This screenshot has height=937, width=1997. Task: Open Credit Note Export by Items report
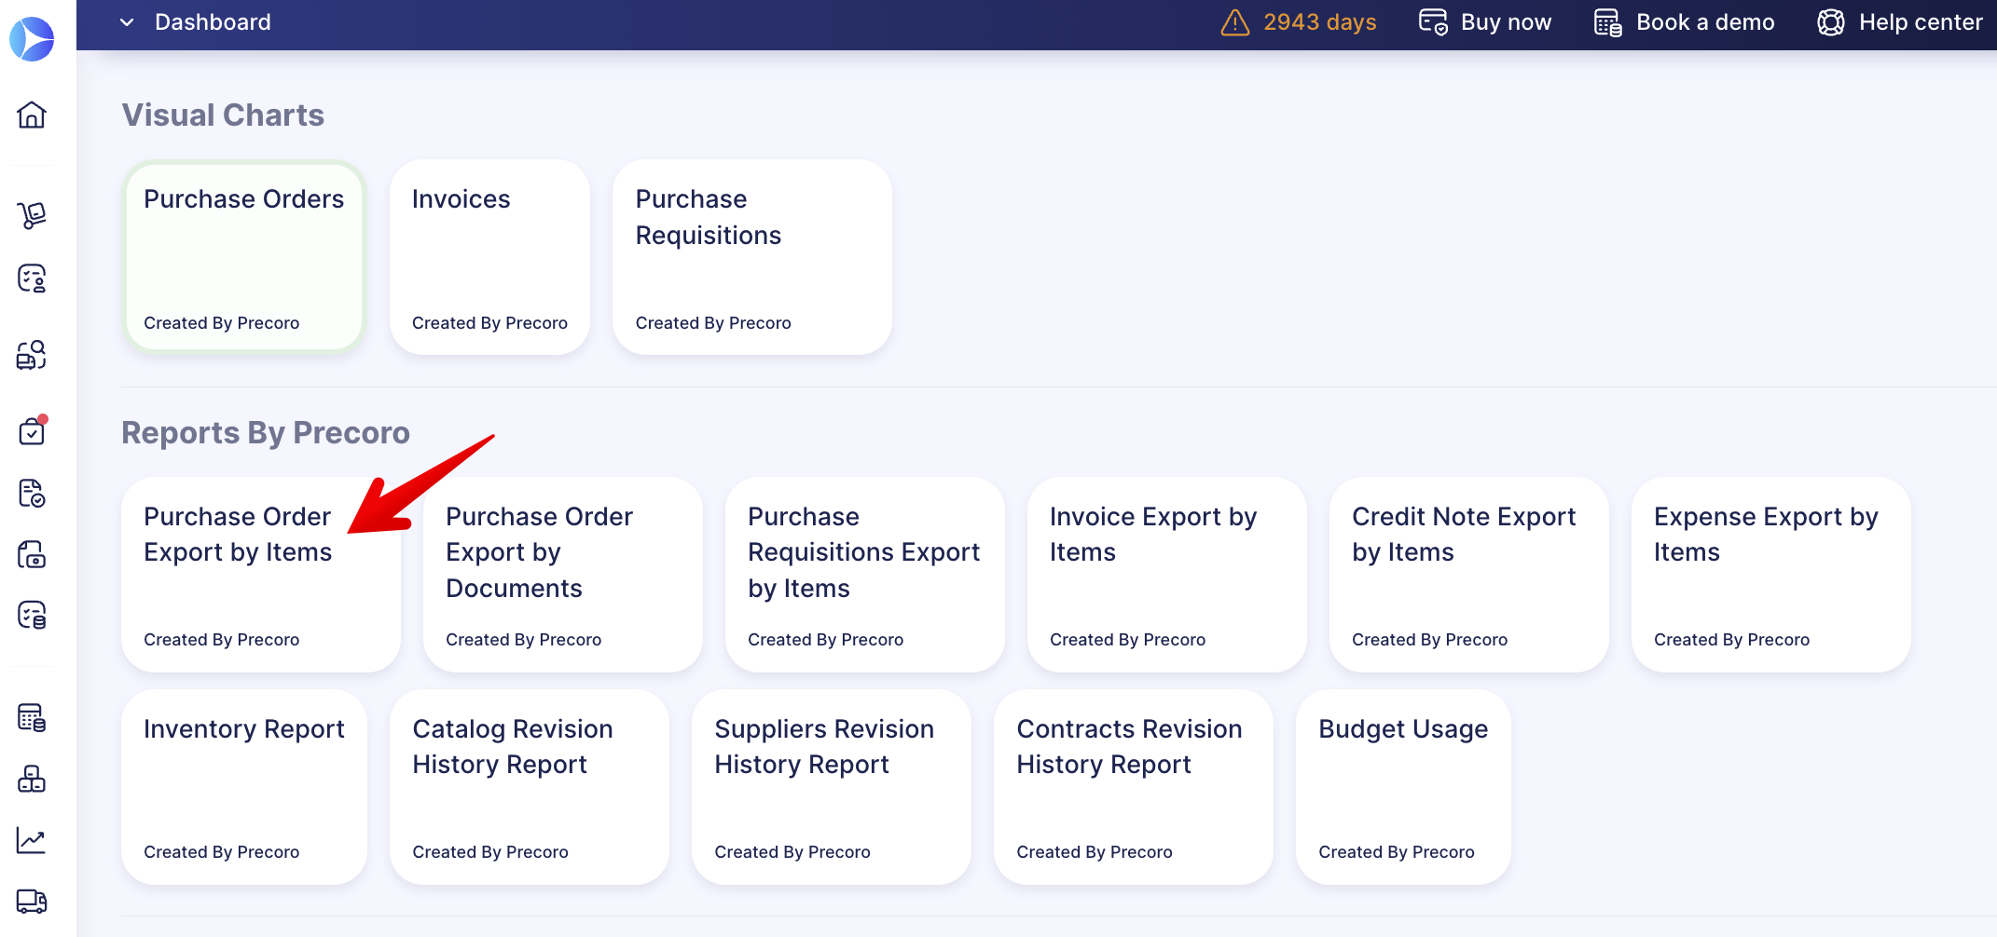(x=1469, y=575)
